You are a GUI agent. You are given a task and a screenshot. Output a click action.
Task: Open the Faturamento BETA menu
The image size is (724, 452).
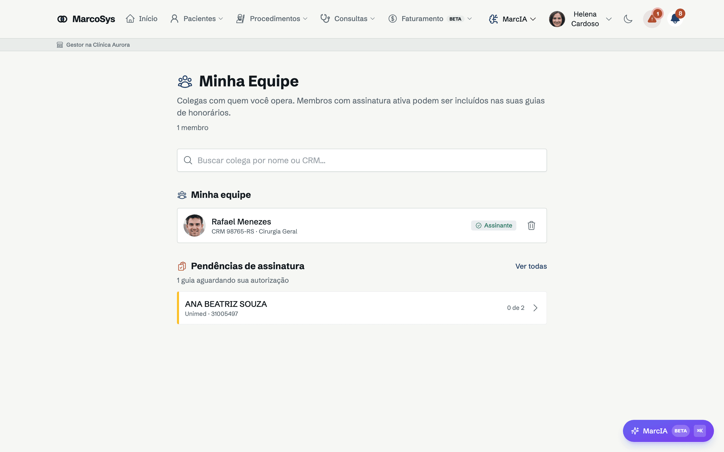point(430,19)
